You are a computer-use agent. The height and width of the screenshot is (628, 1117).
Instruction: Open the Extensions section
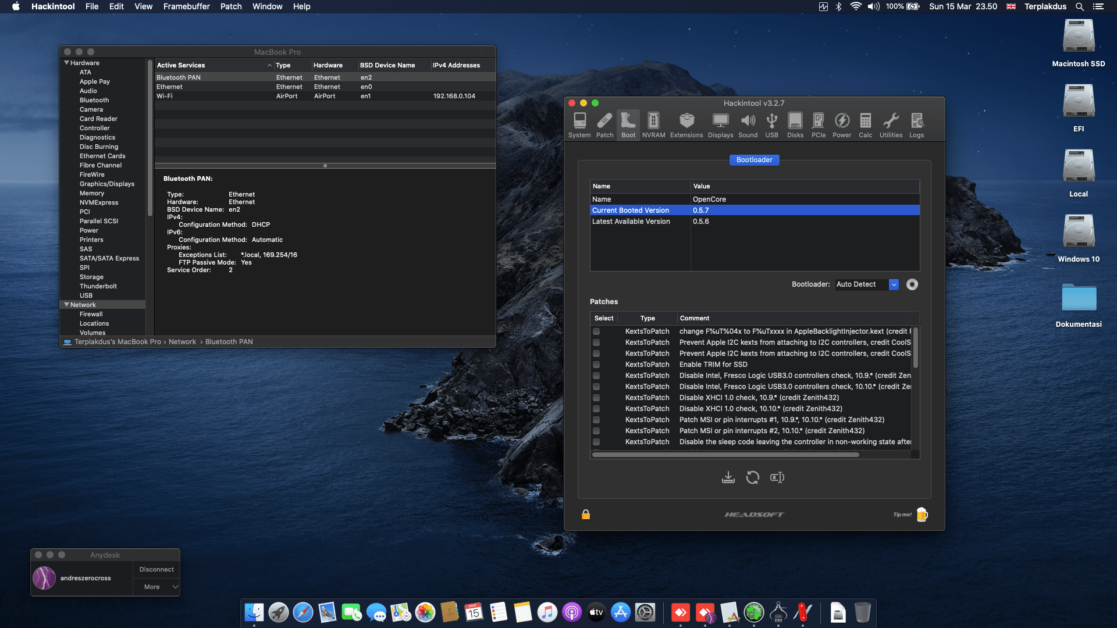686,125
